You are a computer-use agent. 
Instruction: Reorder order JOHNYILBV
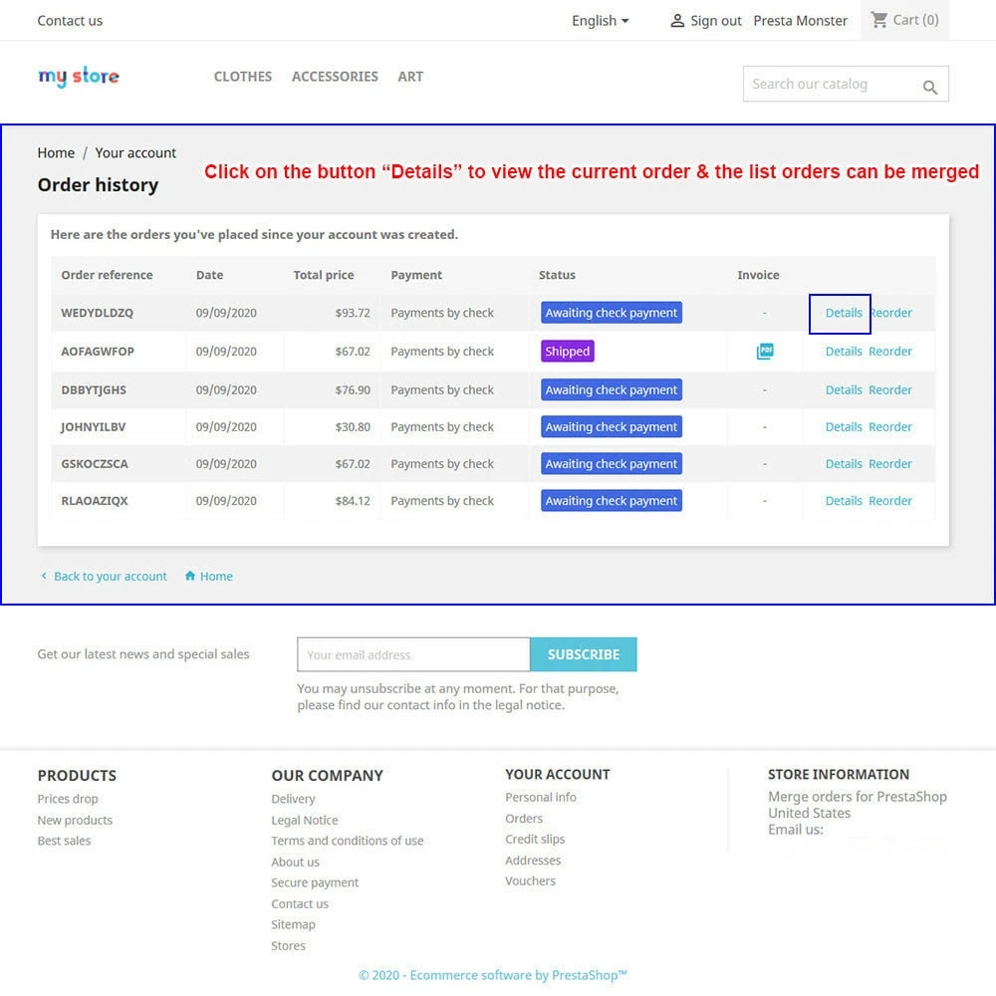pos(890,427)
